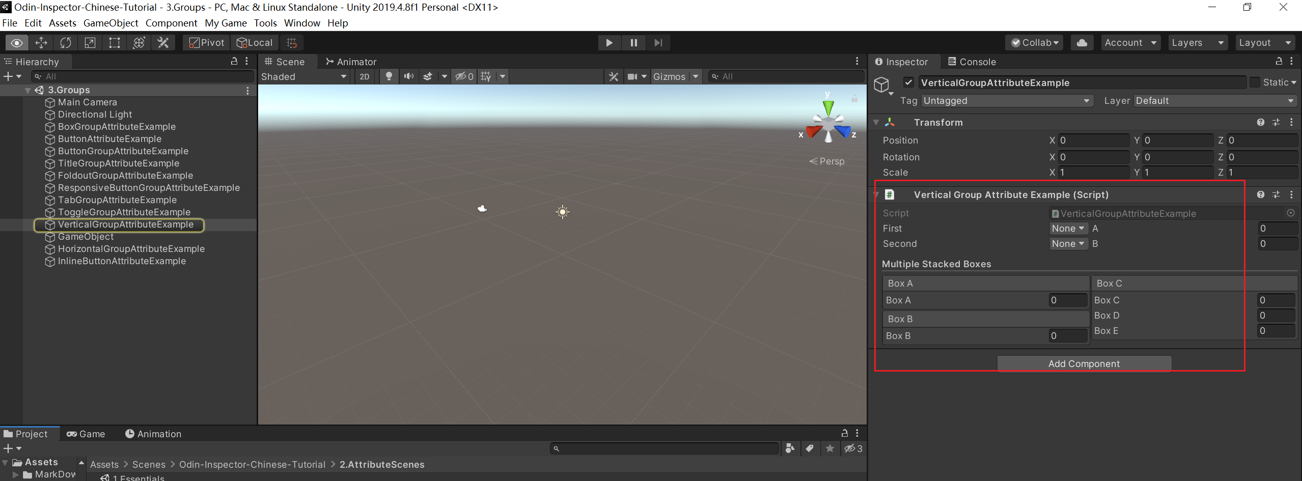Toggle 2D view mode in Scene
Image resolution: width=1302 pixels, height=481 pixels.
tap(365, 76)
